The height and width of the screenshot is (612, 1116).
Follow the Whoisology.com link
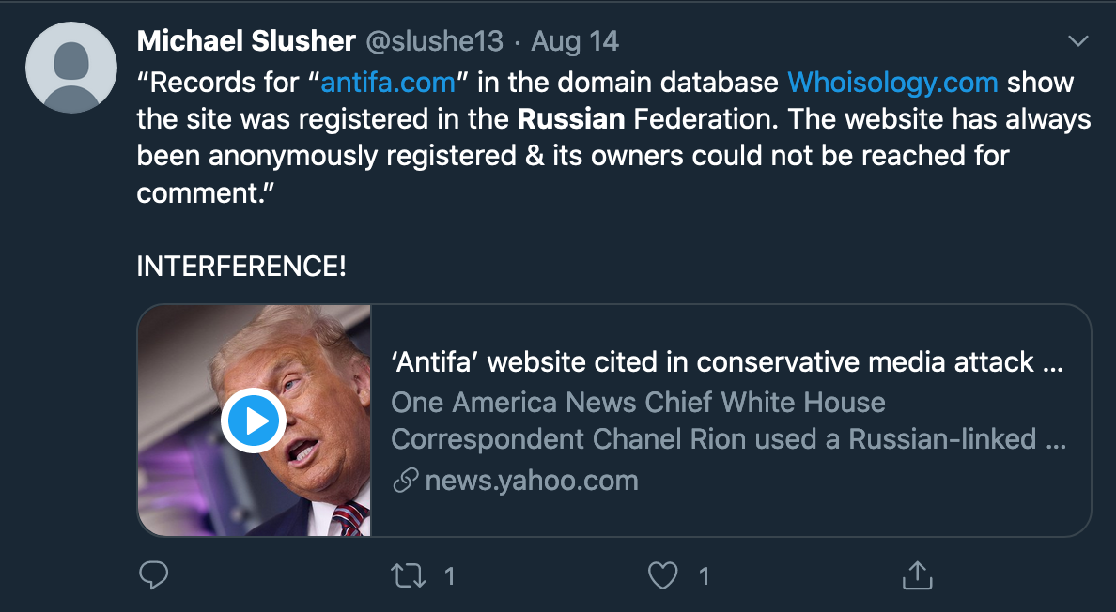pos(892,83)
